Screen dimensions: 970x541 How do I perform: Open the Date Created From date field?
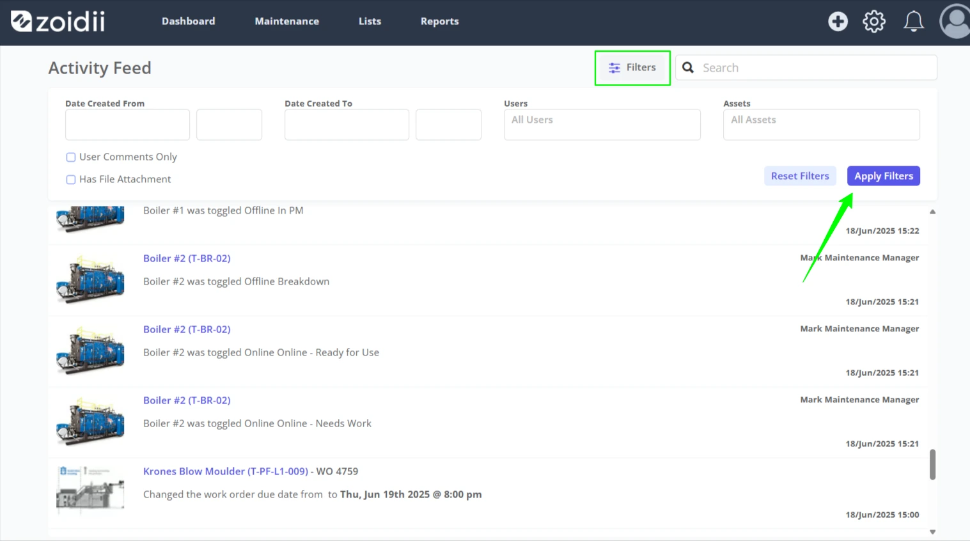127,125
